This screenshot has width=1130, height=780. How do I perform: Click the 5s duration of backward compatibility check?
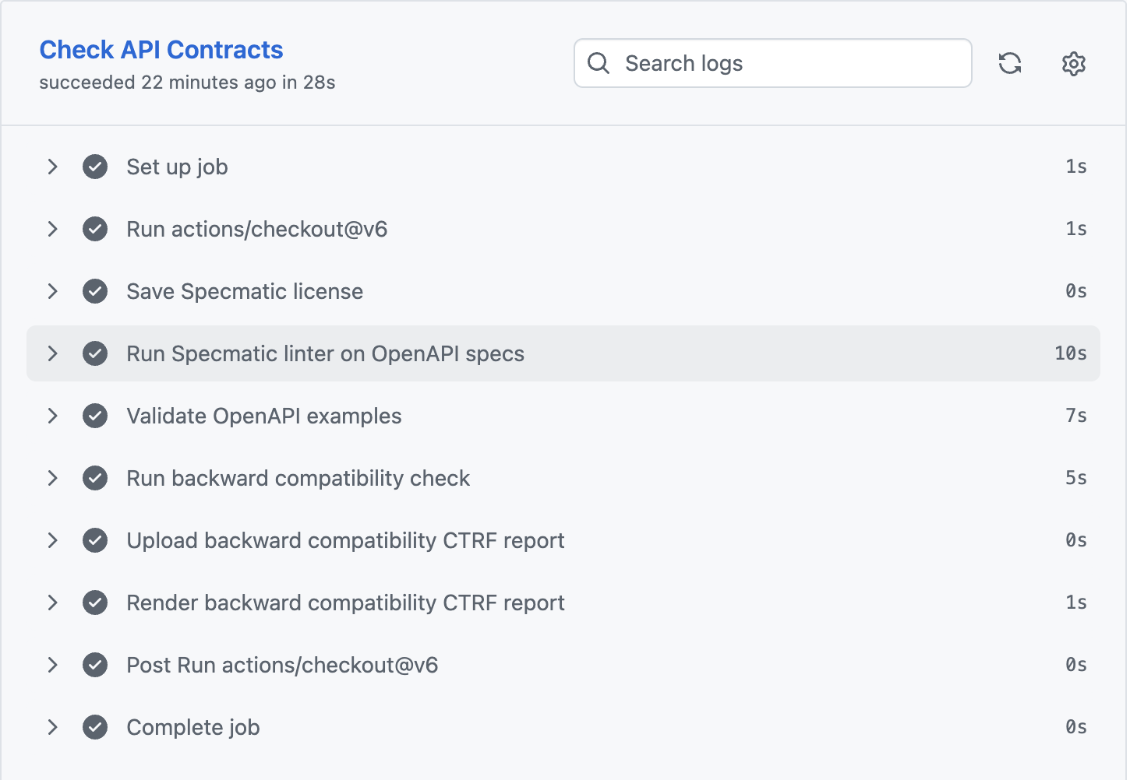pos(1076,478)
